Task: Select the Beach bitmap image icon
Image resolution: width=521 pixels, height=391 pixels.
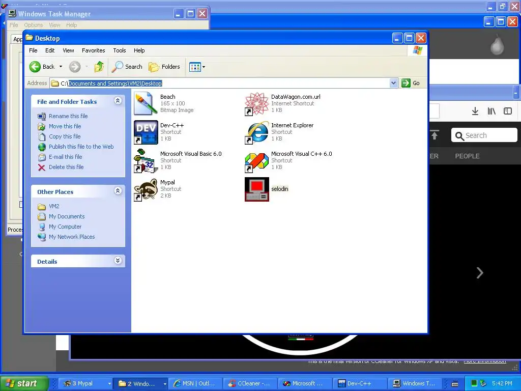Action: click(146, 104)
